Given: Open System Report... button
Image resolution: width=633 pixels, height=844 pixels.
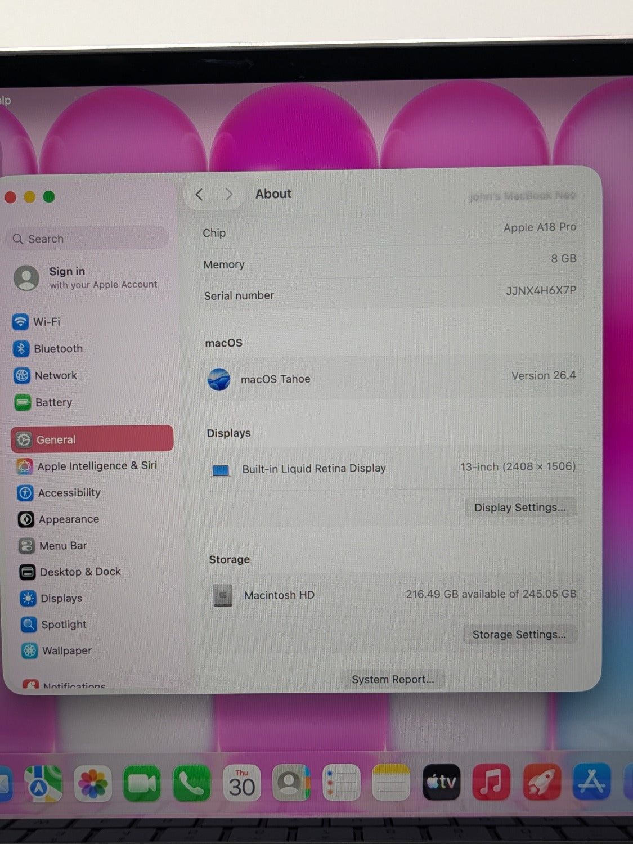Looking at the screenshot, I should pyautogui.click(x=393, y=679).
